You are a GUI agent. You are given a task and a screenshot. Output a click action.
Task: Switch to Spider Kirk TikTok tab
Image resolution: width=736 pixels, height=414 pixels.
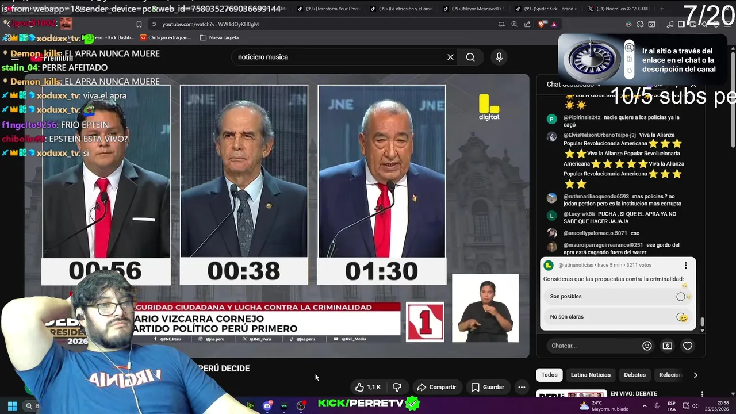546,9
